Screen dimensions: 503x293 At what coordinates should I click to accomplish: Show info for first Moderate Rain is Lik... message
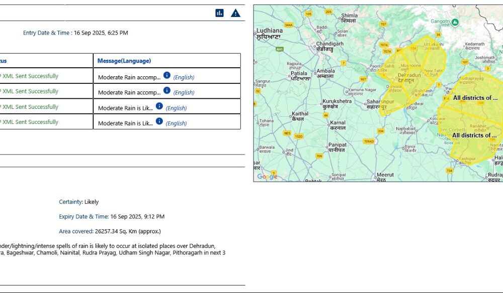coord(159,106)
